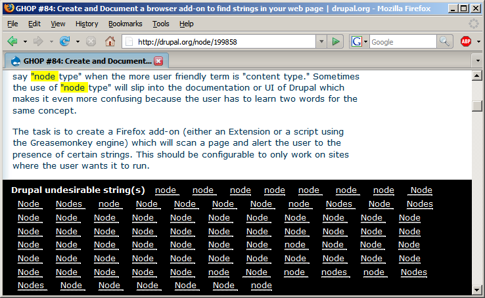Image resolution: width=485 pixels, height=298 pixels.
Task: Open the Help menu
Action: (186, 24)
